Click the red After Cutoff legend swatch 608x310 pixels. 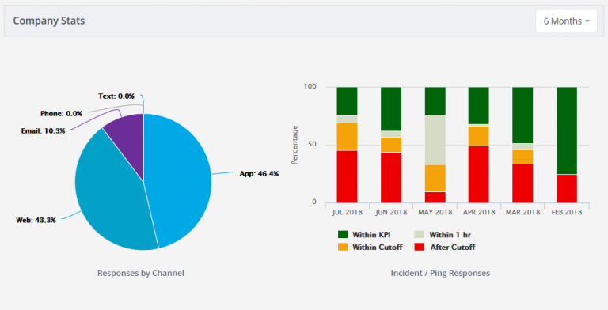pos(419,247)
